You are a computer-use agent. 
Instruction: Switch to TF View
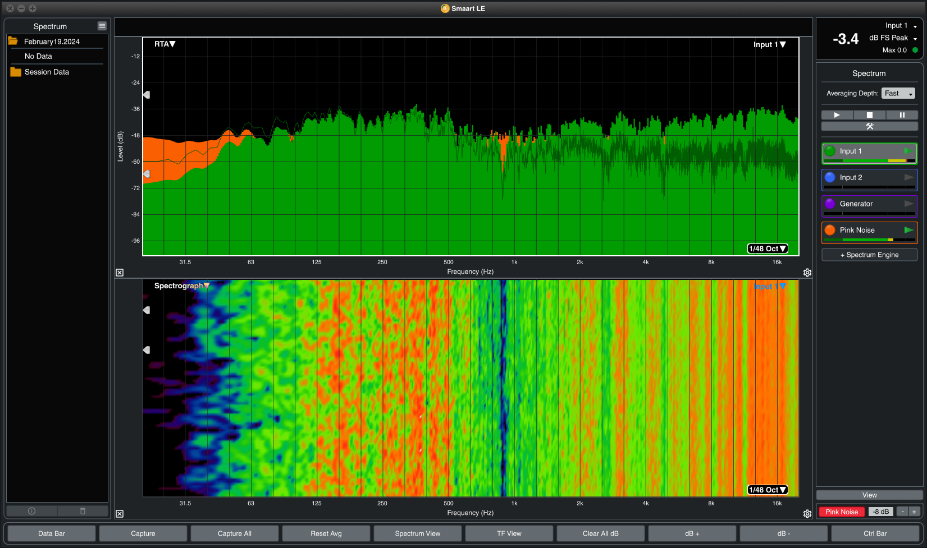(x=509, y=533)
